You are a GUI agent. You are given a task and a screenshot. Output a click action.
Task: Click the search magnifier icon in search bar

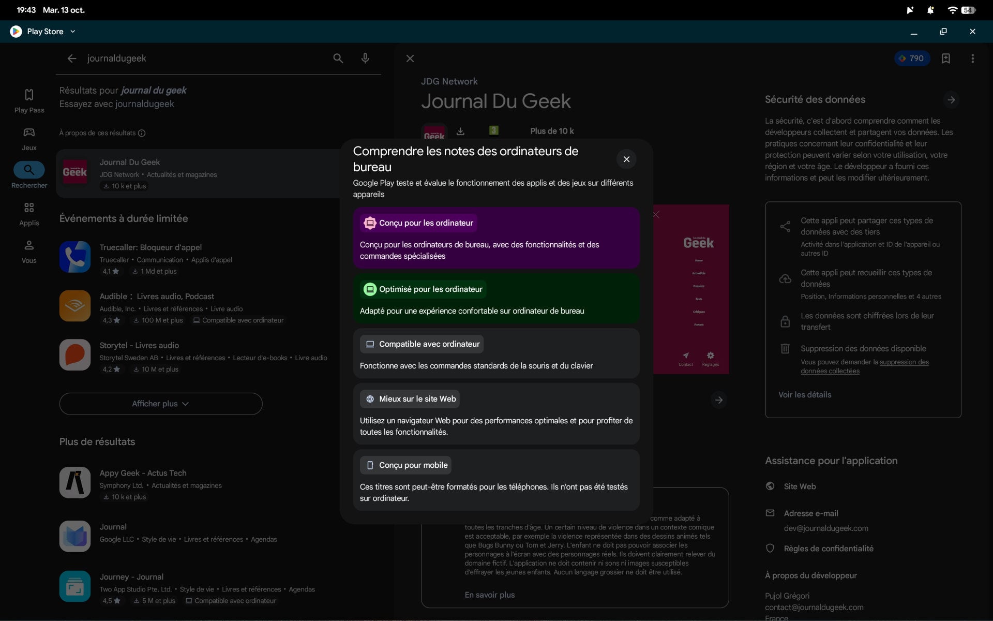coord(338,58)
